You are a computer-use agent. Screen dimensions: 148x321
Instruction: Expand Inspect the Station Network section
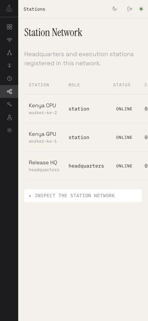click(x=83, y=196)
